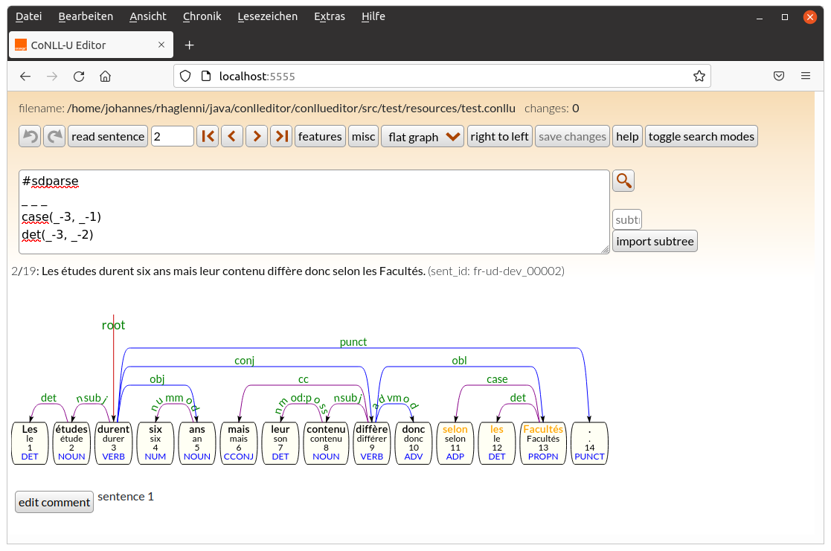
Task: Go to the previous sentence
Action: pyautogui.click(x=231, y=137)
